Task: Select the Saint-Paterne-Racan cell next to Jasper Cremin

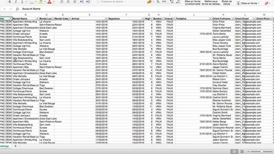Action: [47, 67]
